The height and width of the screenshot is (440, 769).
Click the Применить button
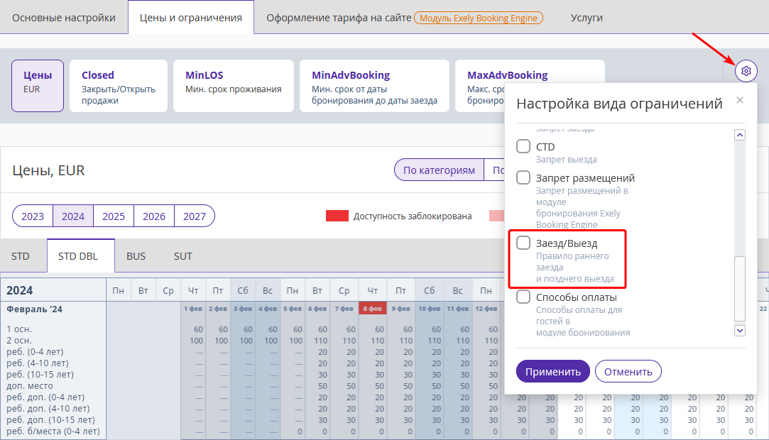(x=552, y=371)
